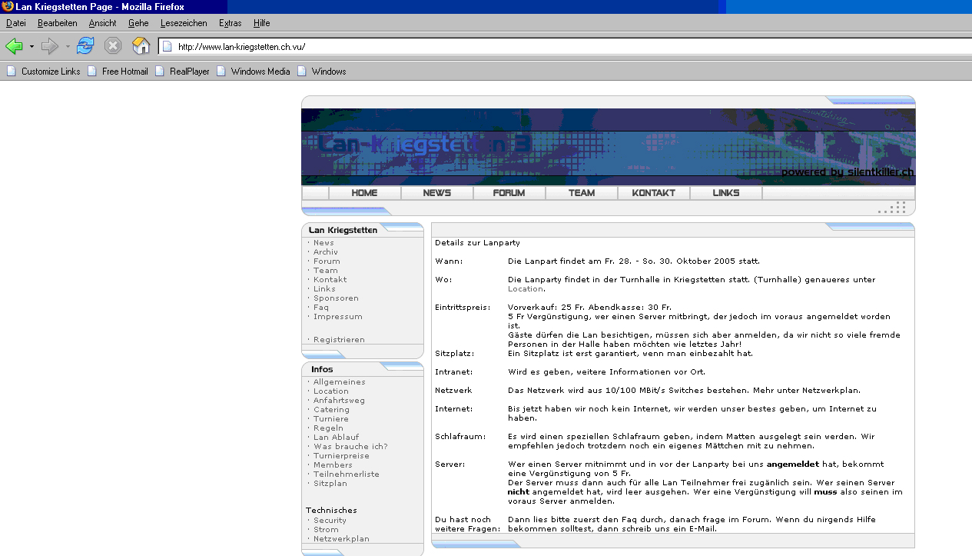Viewport: 972px width, 556px height.
Task: Click the gray Forward arrow button
Action: coord(50,46)
